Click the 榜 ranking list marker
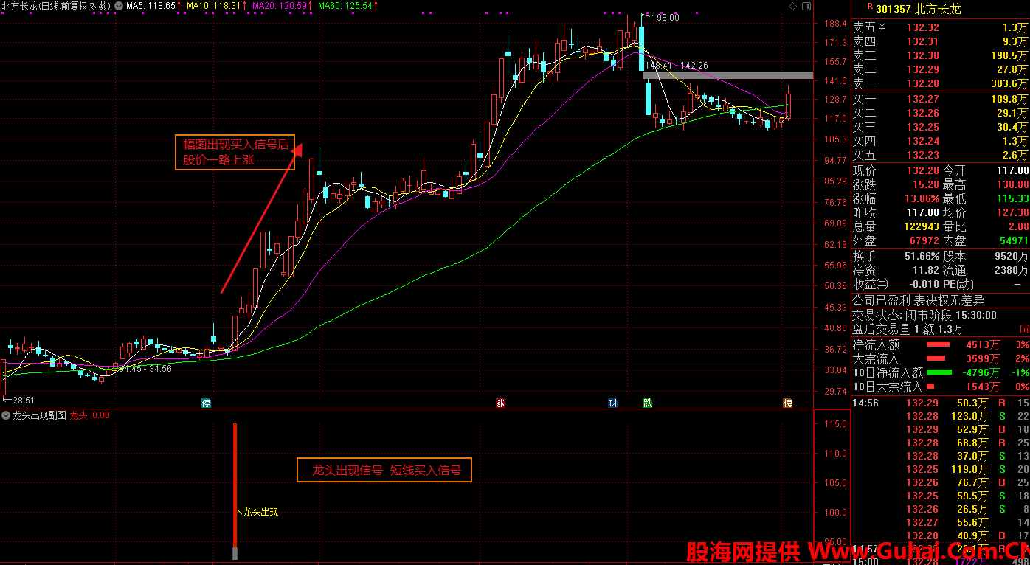Viewport: 1030px width, 565px height. point(787,403)
